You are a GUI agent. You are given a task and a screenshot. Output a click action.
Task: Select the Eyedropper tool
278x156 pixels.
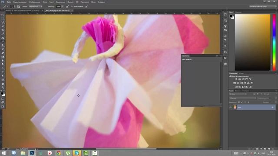pyautogui.click(x=3, y=34)
